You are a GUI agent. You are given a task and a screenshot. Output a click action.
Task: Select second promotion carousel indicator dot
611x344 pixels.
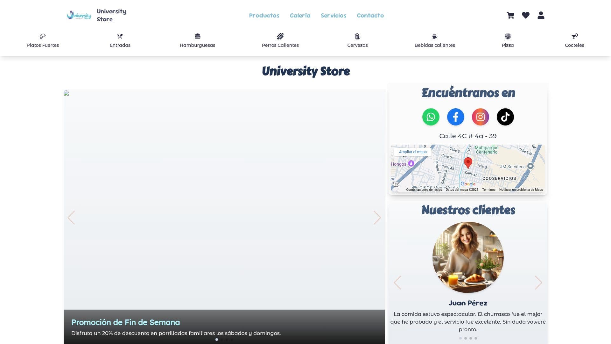tap(222, 340)
